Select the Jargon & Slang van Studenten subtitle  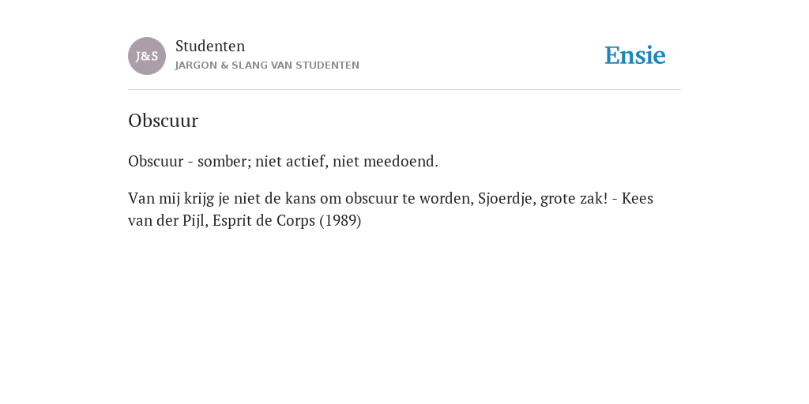(267, 65)
